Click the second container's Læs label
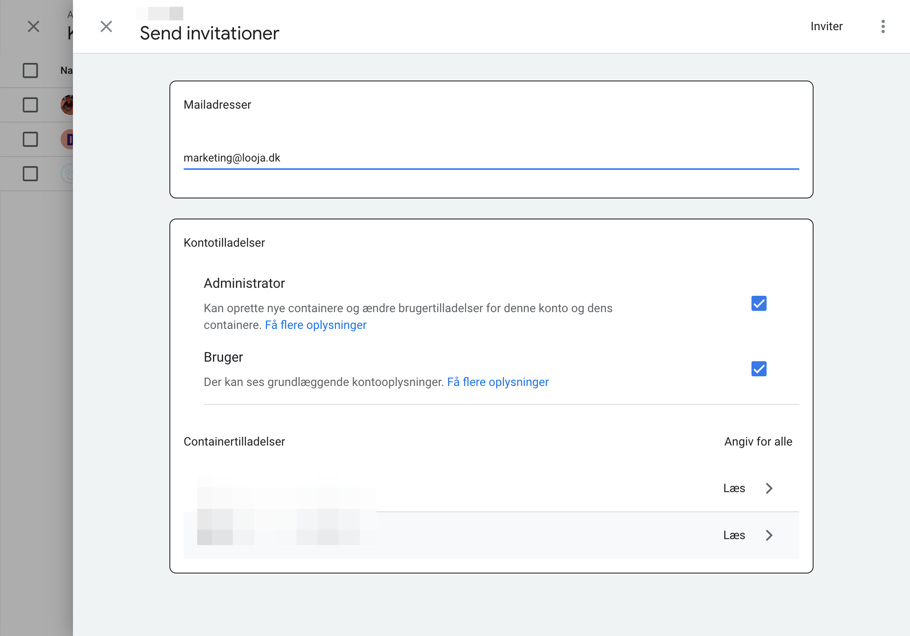 coord(734,535)
